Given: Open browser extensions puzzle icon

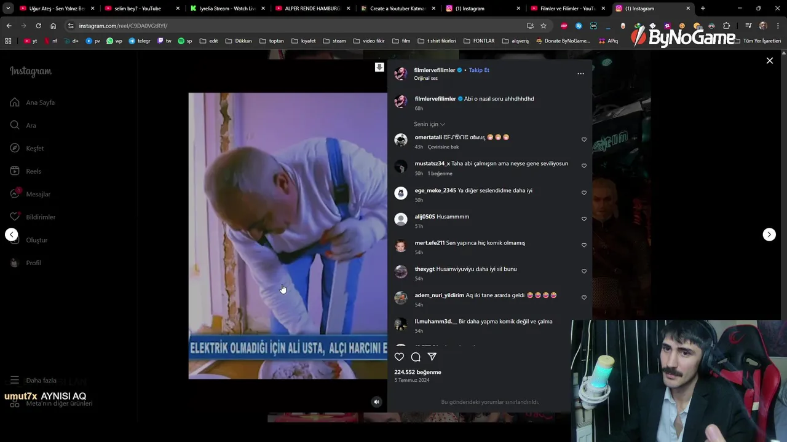Looking at the screenshot, I should [x=727, y=26].
